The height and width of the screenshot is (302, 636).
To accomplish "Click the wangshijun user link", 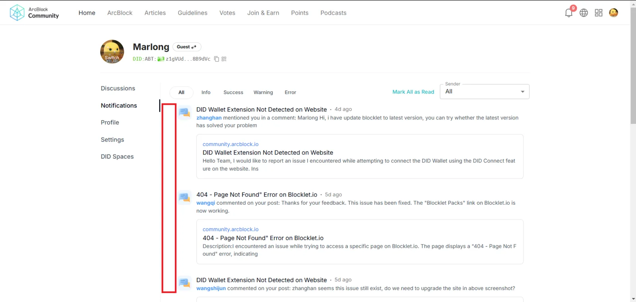I will click(211, 289).
